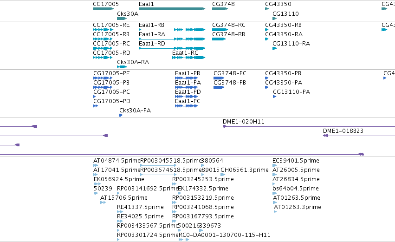
Task: Select protein CG17005-PC
Action: point(111,92)
